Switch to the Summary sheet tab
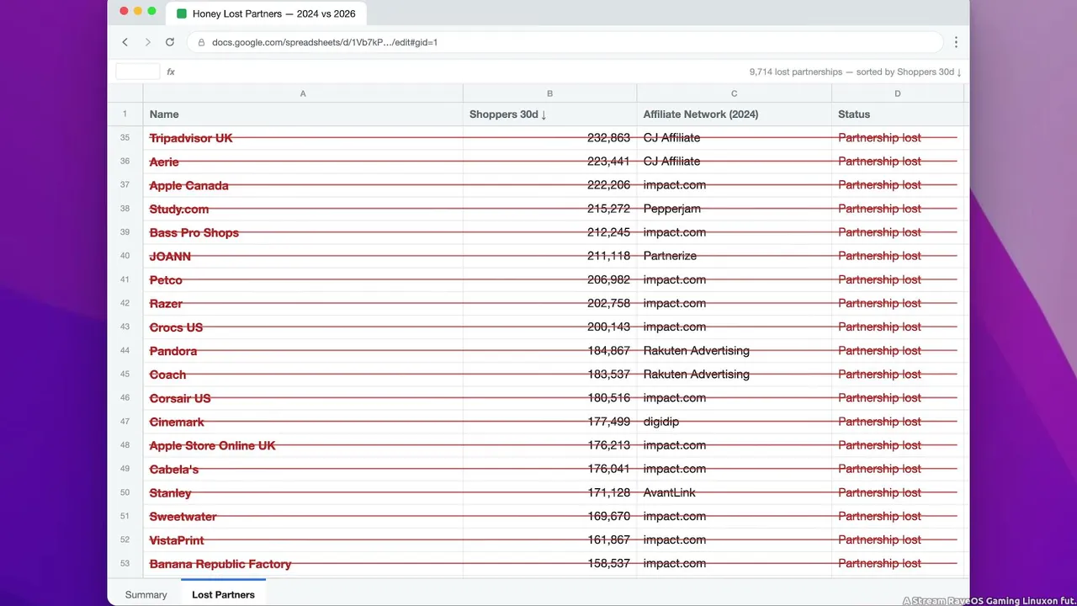Screen dimensions: 1077x606 pyautogui.click(x=146, y=594)
